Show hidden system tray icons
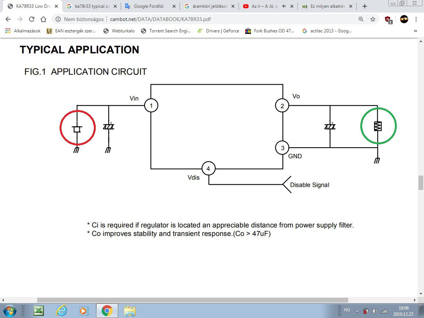 [357, 311]
